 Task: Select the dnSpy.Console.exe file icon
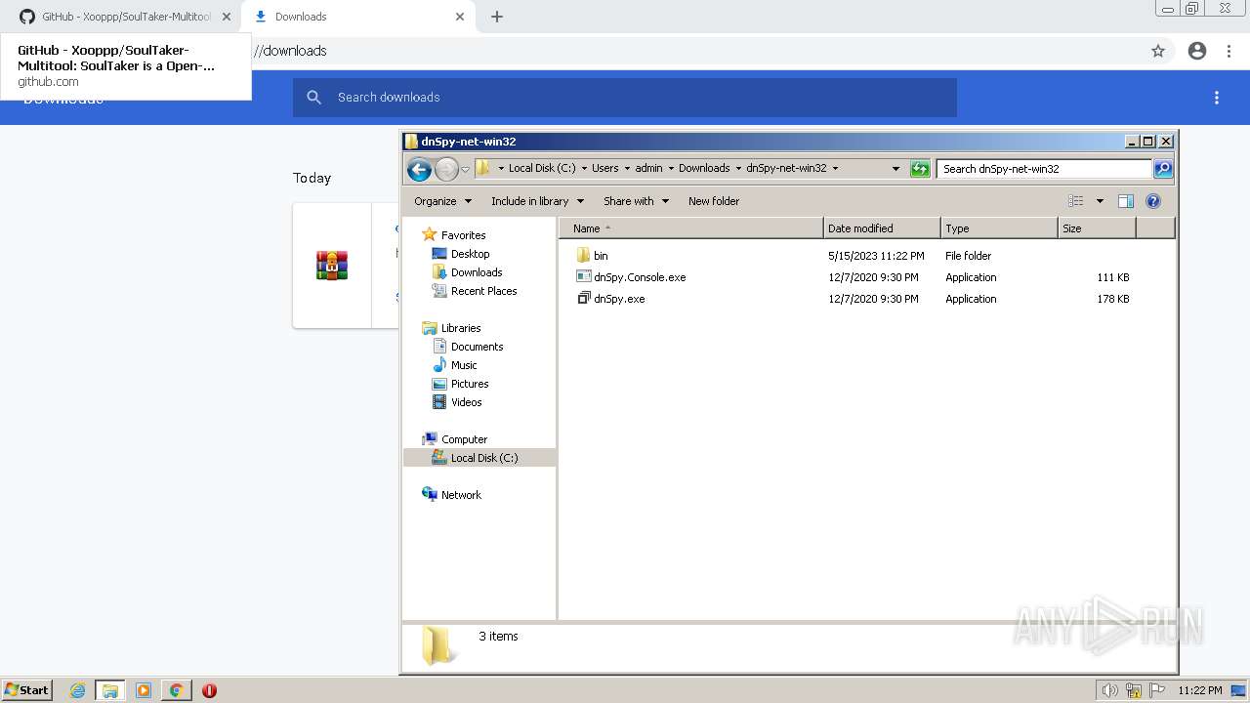(584, 277)
